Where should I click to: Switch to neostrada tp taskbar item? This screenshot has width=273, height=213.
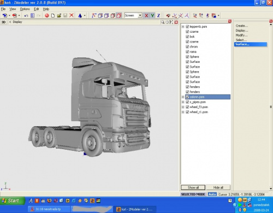pyautogui.click(x=49, y=209)
